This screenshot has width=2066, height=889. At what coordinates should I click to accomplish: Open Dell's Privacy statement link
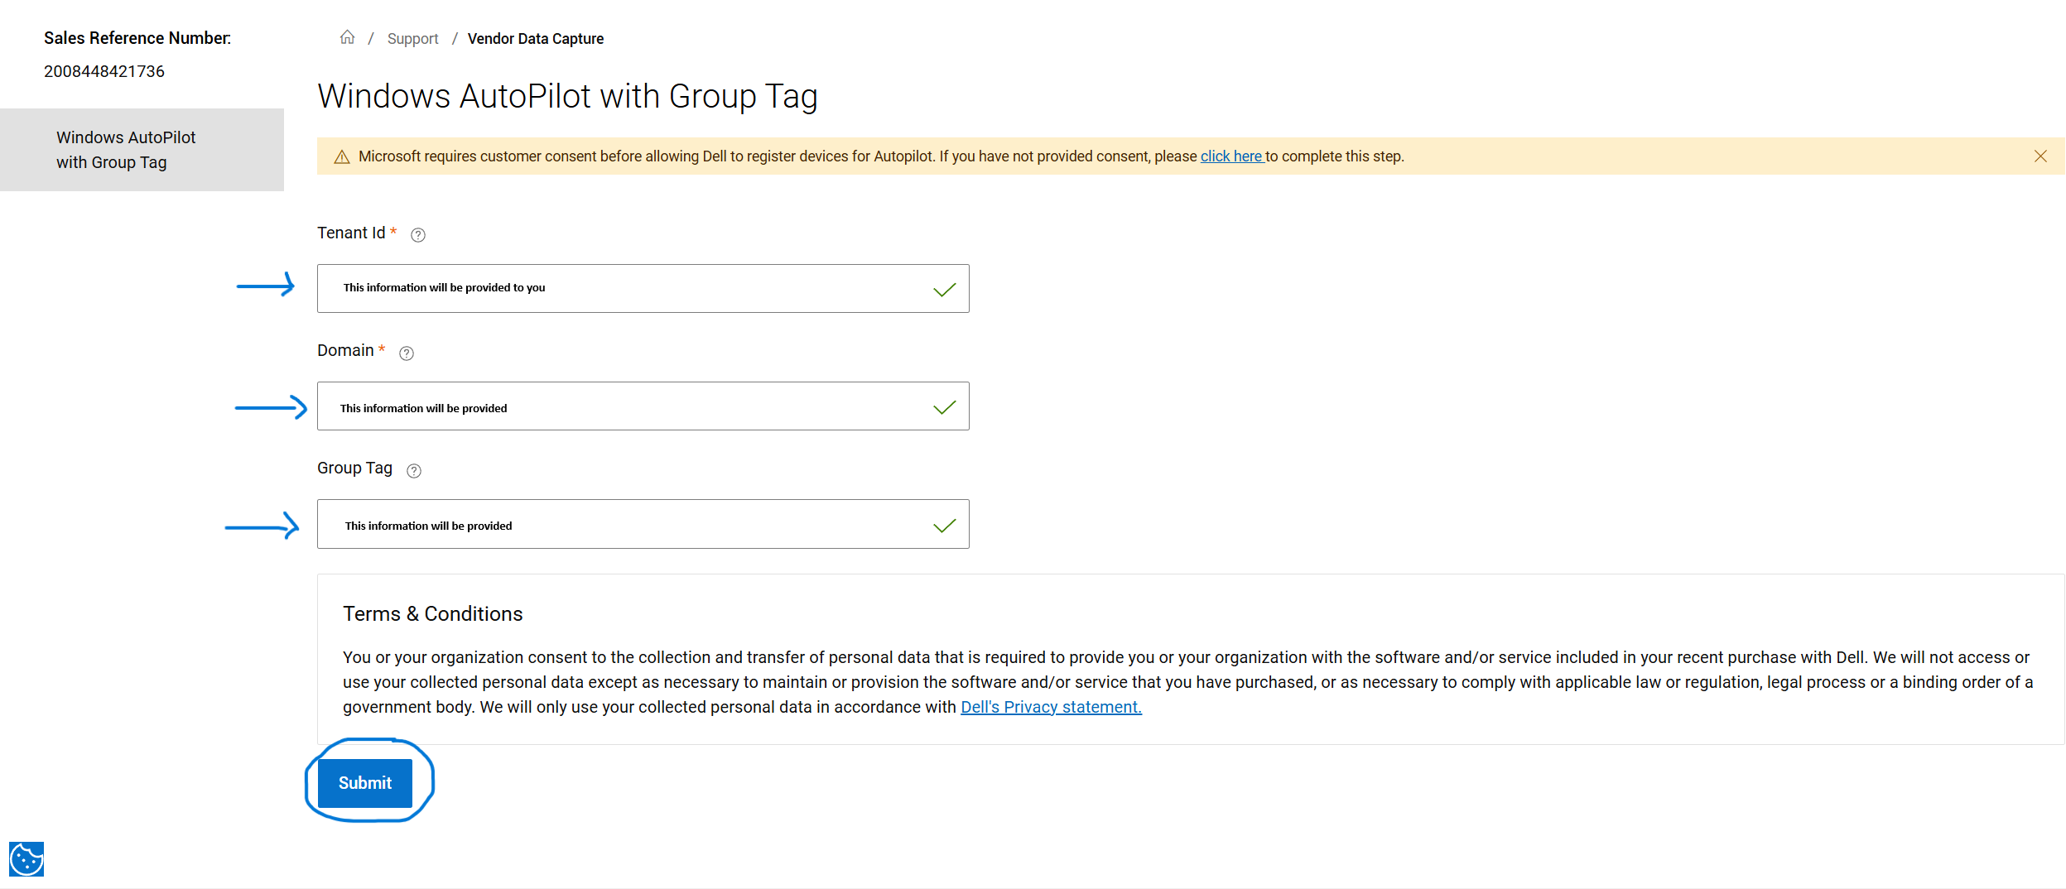[x=1050, y=707]
